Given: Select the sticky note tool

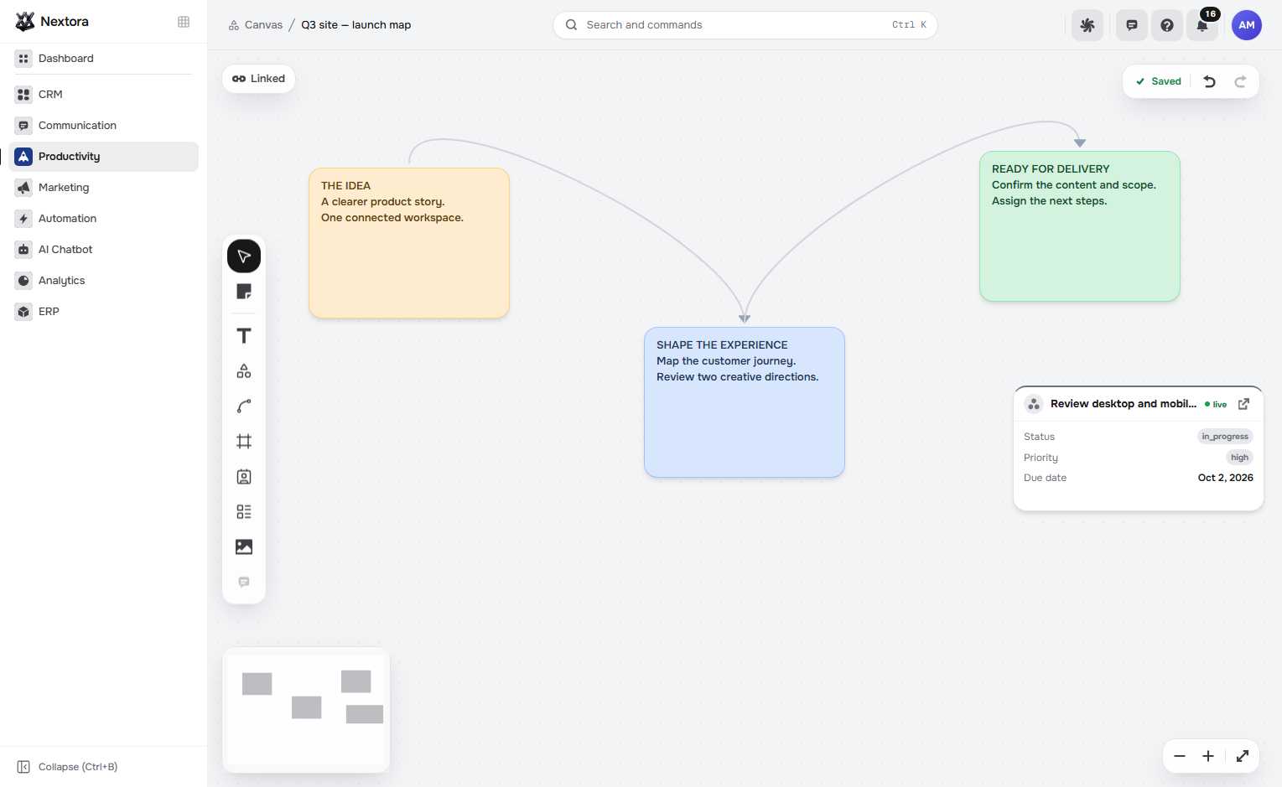Looking at the screenshot, I should 244,292.
